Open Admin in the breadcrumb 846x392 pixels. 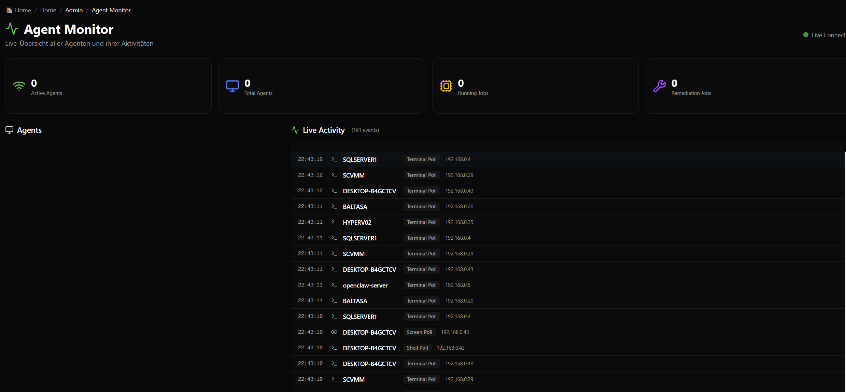(x=74, y=10)
